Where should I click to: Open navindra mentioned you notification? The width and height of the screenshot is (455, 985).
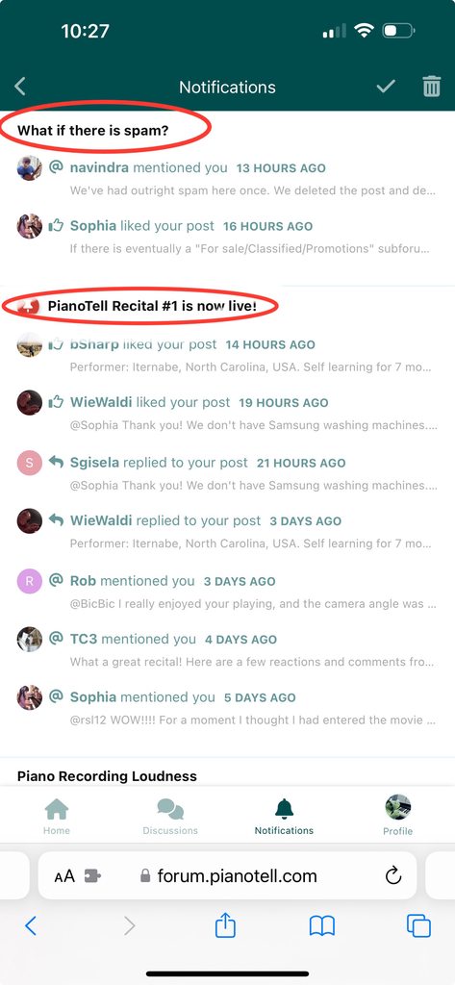[x=226, y=178]
